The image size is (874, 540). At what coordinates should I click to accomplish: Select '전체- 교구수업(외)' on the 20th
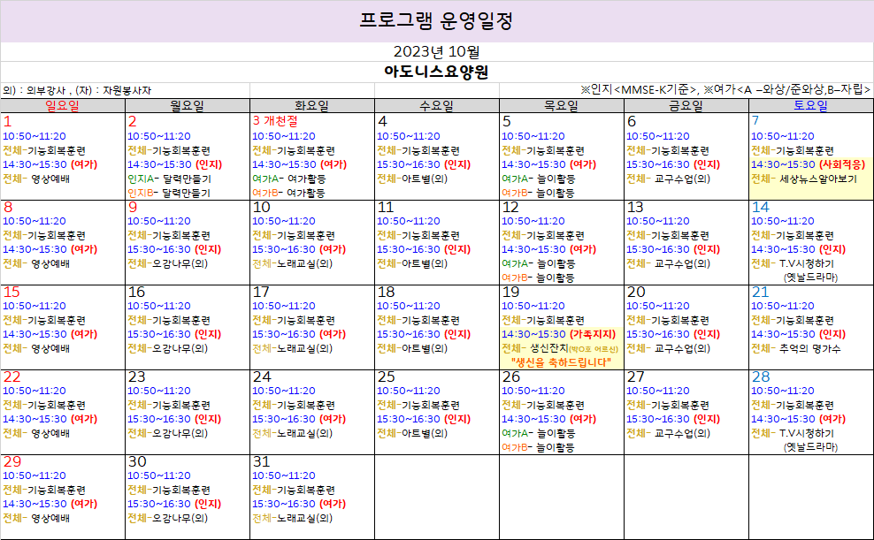(668, 348)
